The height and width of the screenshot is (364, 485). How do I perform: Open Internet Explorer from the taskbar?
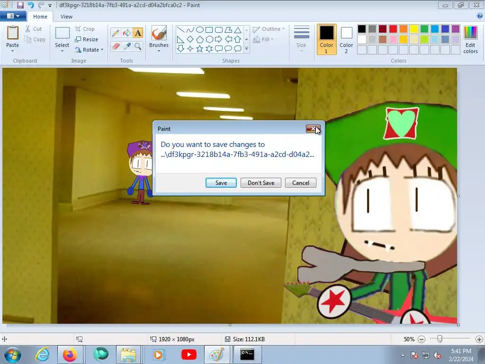tap(42, 355)
